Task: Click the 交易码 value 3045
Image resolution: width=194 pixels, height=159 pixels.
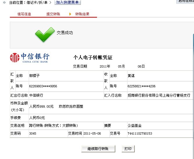Action: pyautogui.click(x=33, y=133)
